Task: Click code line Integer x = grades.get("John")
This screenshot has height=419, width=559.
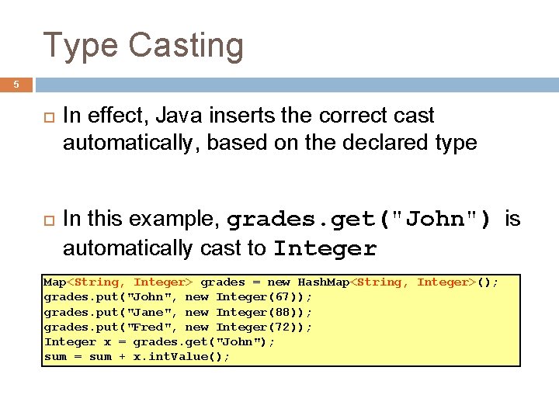Action: (x=159, y=342)
